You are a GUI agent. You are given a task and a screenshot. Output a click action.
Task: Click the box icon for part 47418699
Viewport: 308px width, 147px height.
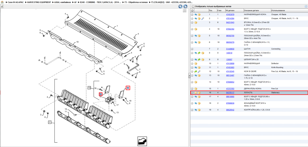[x=196, y=64]
